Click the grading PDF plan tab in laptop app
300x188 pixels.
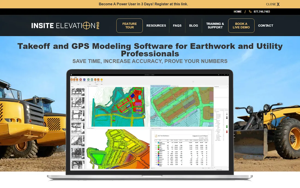(160, 86)
